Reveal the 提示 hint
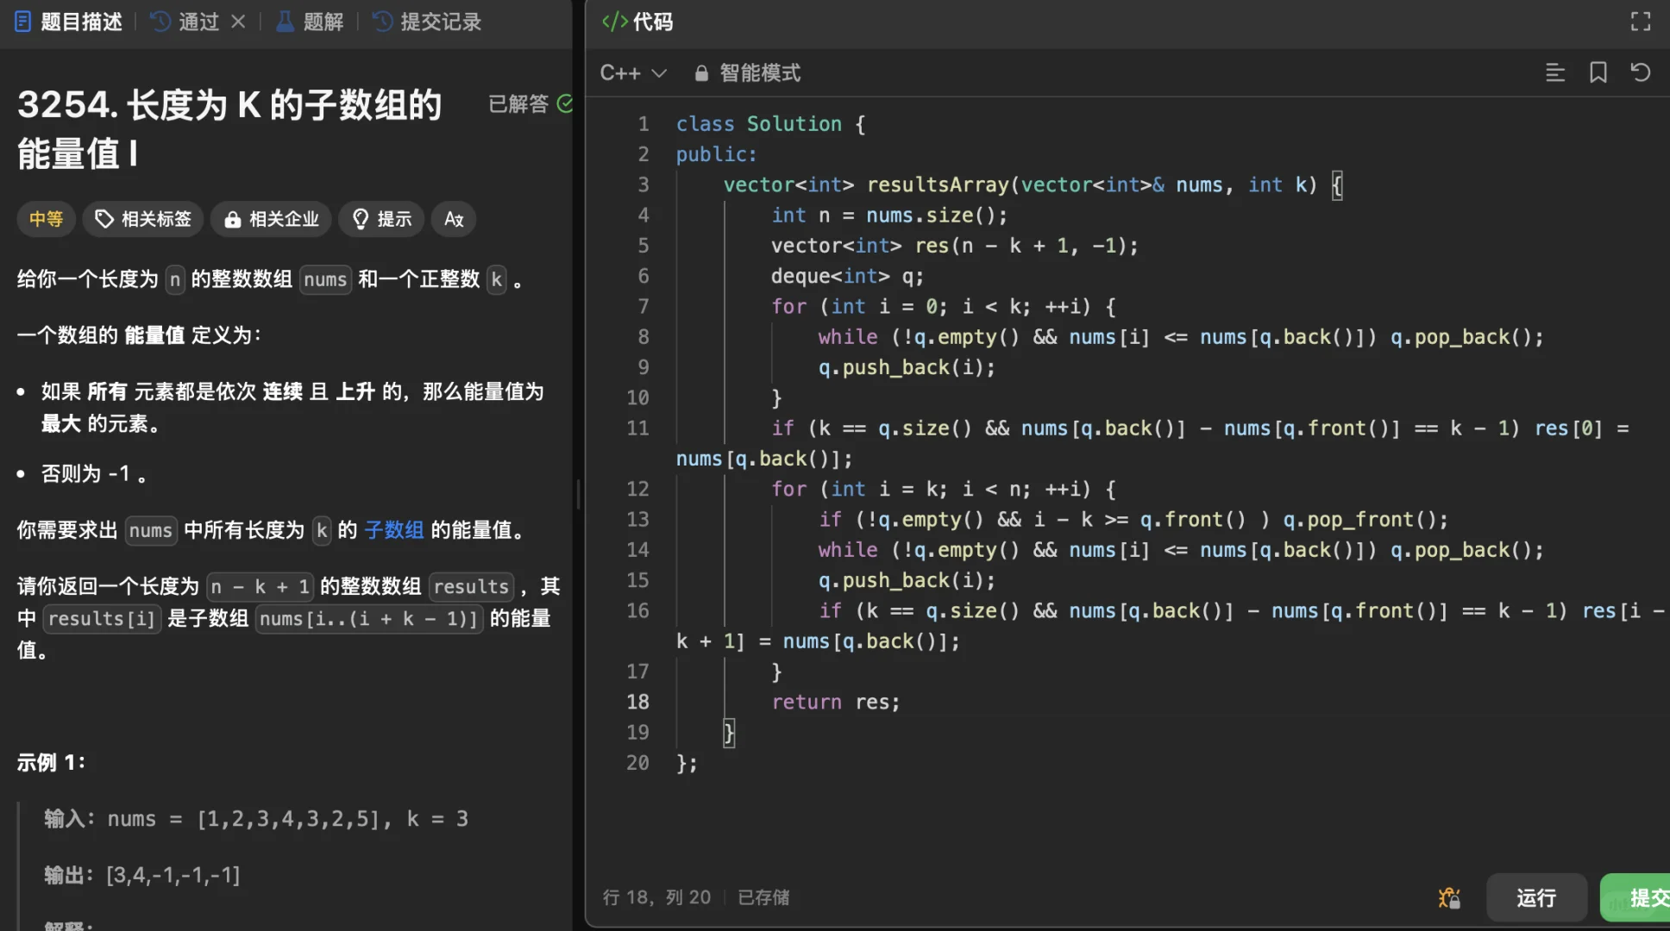1670x931 pixels. point(381,219)
